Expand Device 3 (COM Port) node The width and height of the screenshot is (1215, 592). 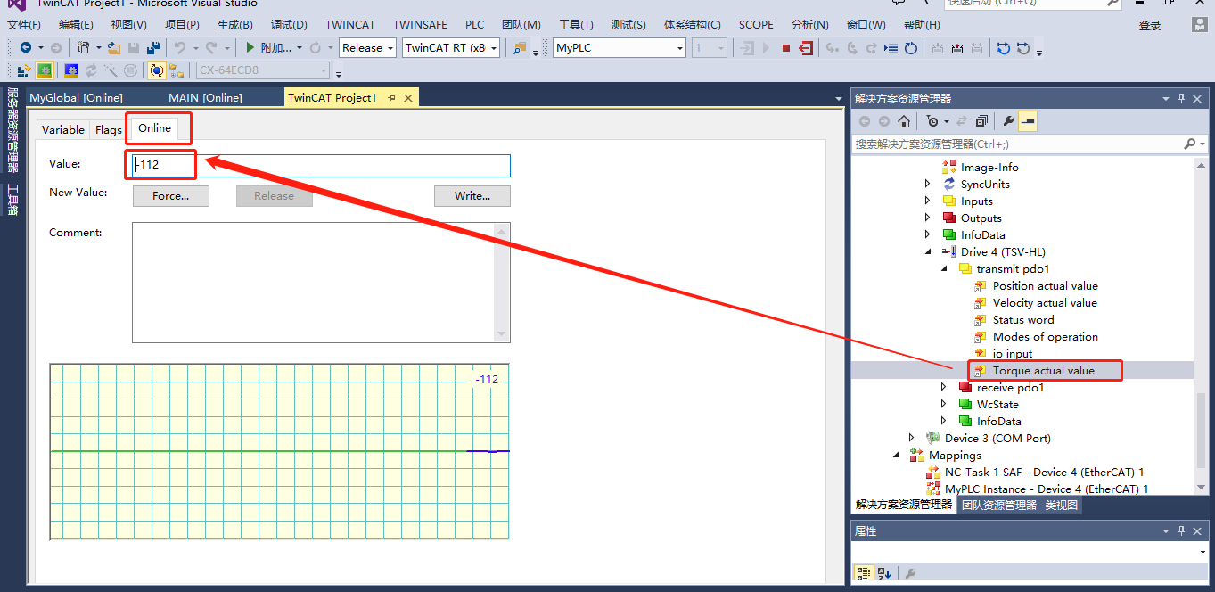(911, 438)
